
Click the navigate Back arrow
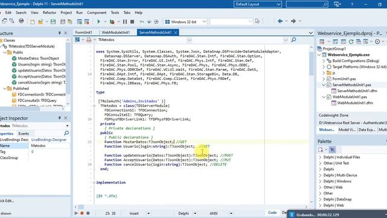280,21
